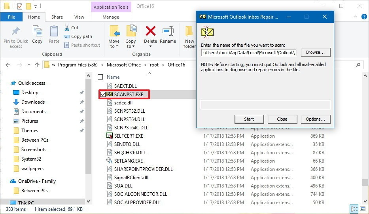The height and width of the screenshot is (214, 369).
Task: Click Close button in Inbox Repair dialog
Action: 282,119
